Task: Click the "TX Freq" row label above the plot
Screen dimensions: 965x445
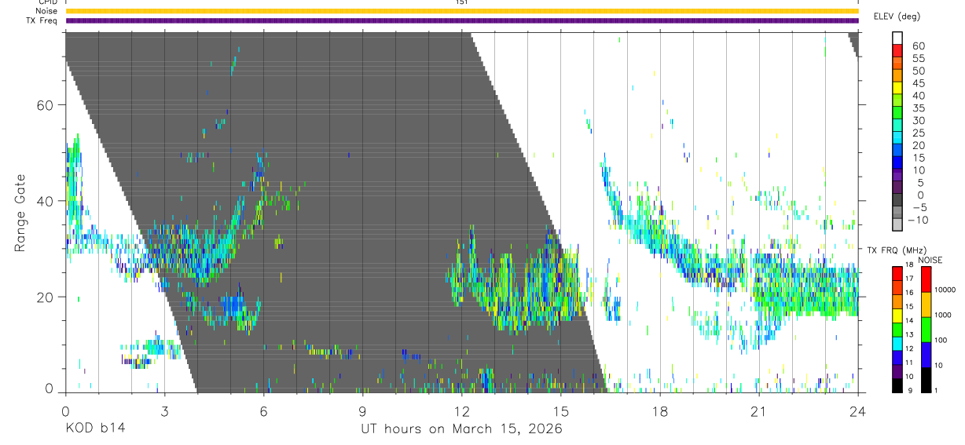Action: tap(42, 20)
